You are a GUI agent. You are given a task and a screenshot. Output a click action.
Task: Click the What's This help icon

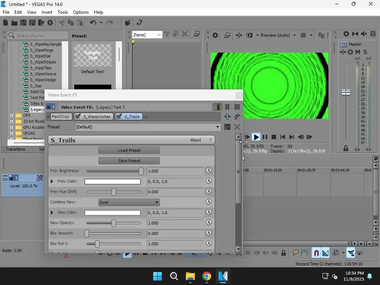pyautogui.click(x=140, y=23)
